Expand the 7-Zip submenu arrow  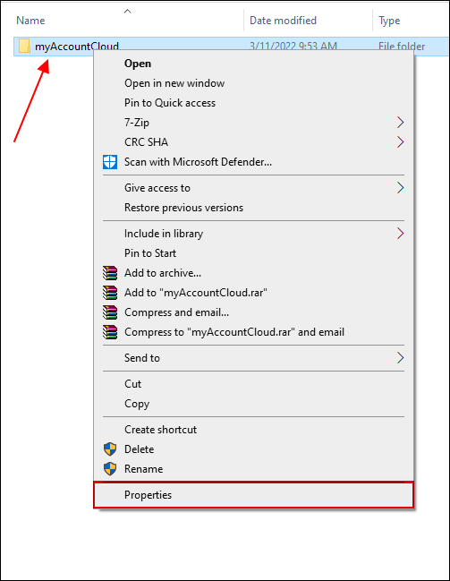tap(401, 123)
